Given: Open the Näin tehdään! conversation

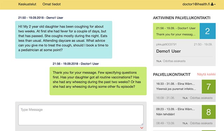Looking at the screenshot, I should point(177,112).
